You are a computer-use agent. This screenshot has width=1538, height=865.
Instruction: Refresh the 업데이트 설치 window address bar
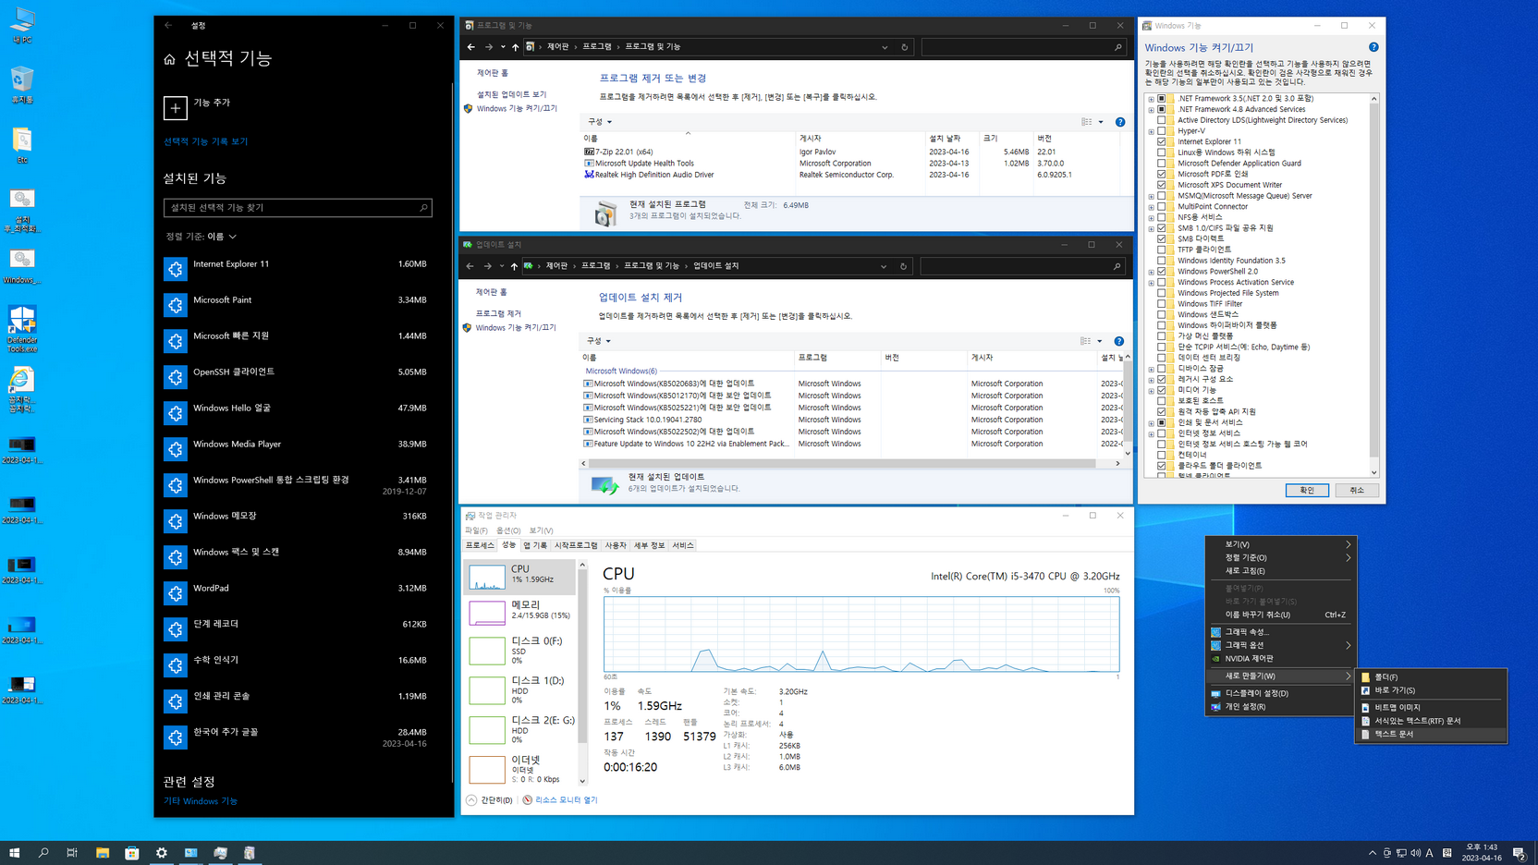tap(904, 266)
